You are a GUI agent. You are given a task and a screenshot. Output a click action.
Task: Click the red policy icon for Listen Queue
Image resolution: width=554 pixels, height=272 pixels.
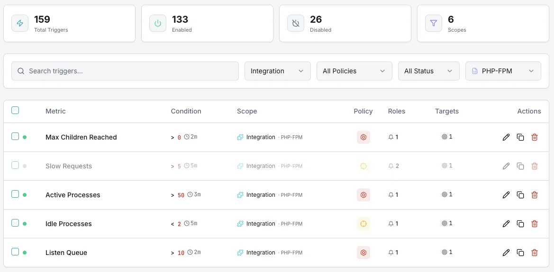363,253
